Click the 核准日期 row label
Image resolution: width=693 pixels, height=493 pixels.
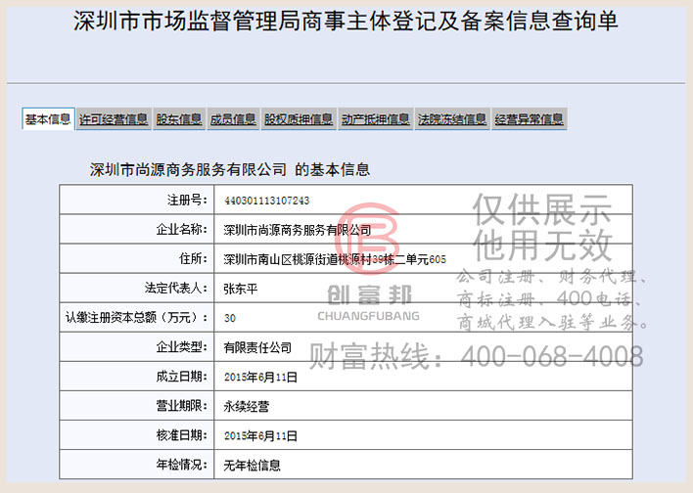pos(181,435)
